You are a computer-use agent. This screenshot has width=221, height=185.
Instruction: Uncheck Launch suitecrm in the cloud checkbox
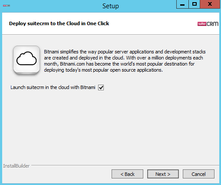tap(101, 87)
